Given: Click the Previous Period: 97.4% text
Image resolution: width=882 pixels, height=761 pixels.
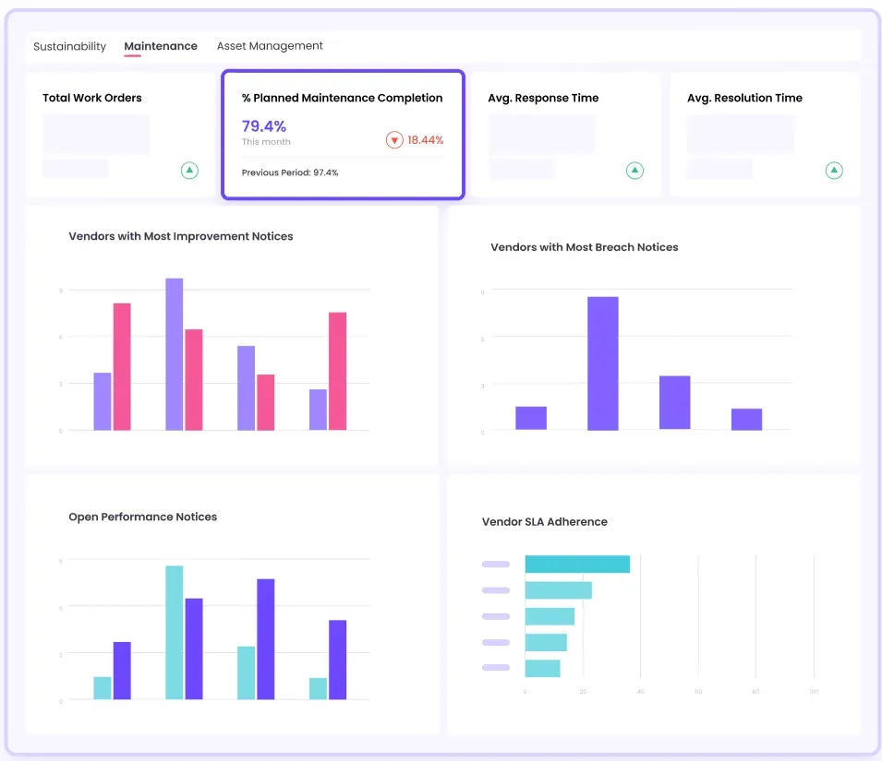Looking at the screenshot, I should coord(290,172).
